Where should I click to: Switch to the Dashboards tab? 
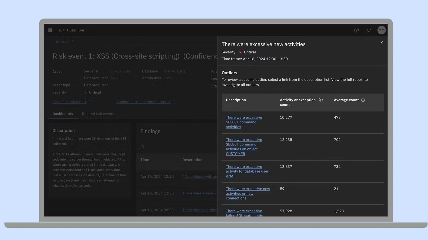pos(63,114)
